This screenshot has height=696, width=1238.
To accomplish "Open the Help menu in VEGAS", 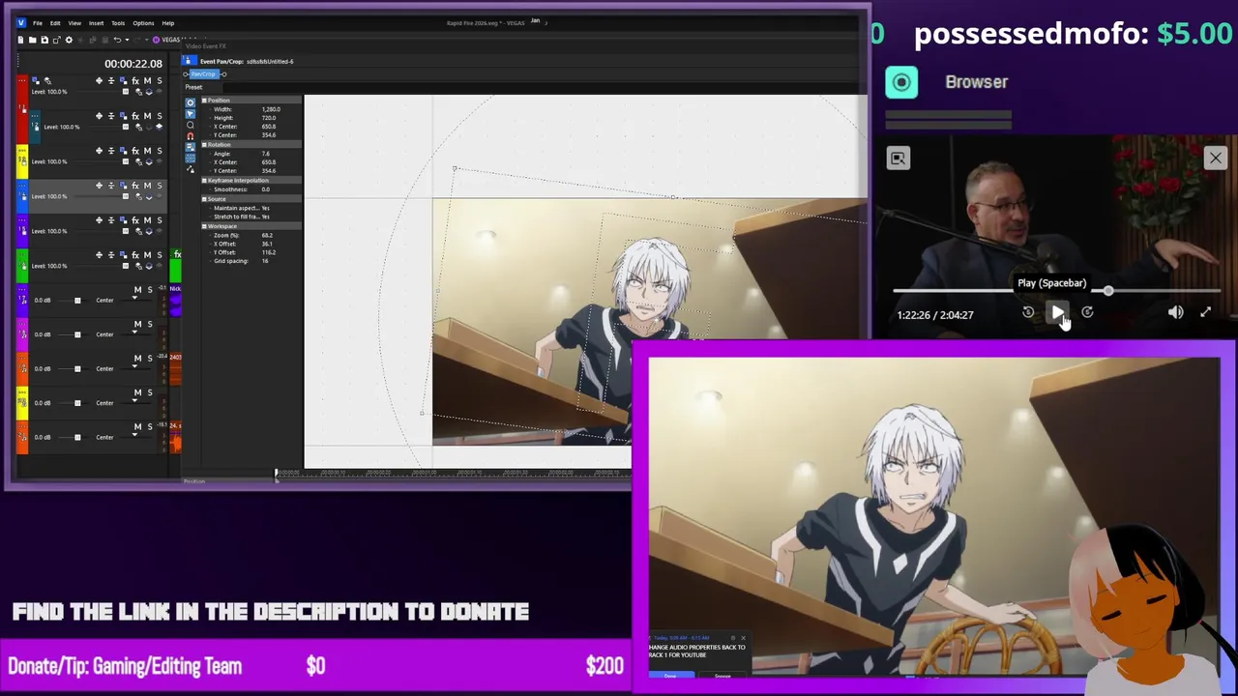I will coord(168,22).
